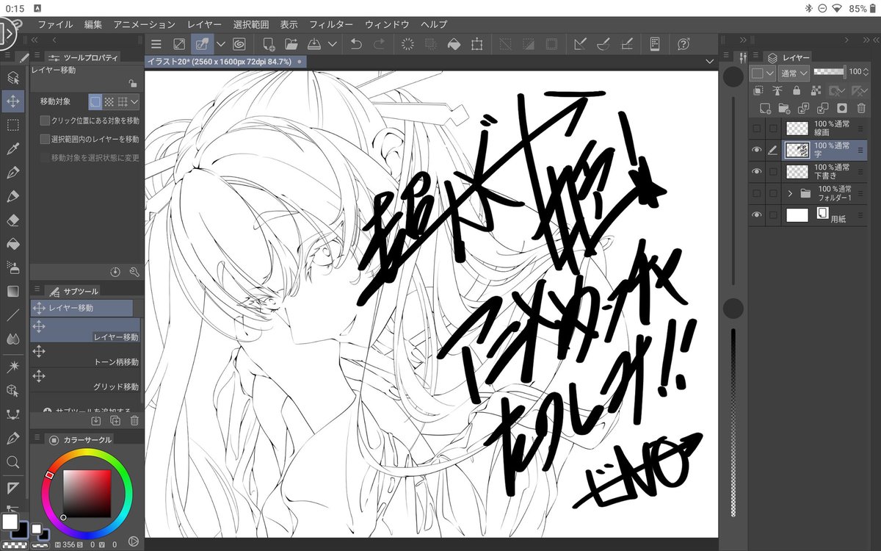Screen dimensions: 881x551
Task: Set as reference layer lighthouse icon
Action: pos(777,90)
